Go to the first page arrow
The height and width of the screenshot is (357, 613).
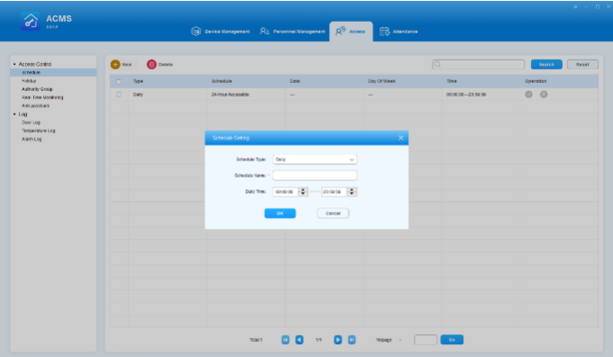(x=286, y=340)
